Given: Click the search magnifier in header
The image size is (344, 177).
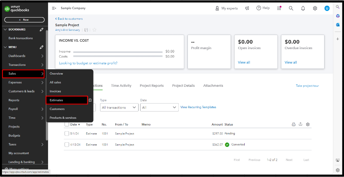Looking at the screenshot, I should [x=291, y=8].
